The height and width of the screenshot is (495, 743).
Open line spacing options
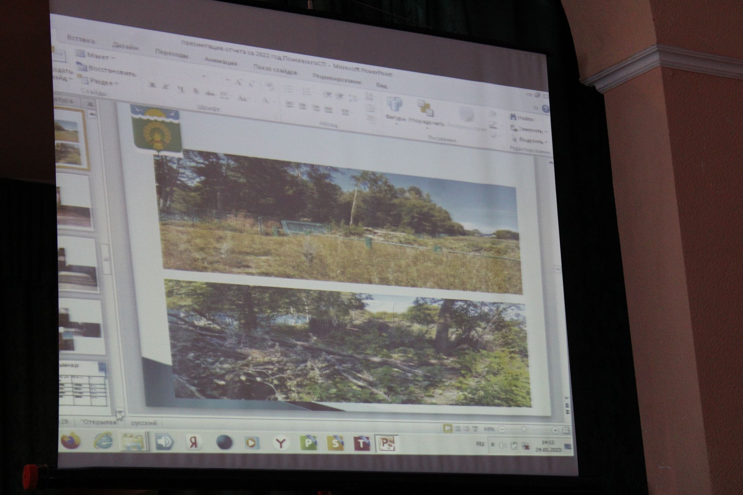pyautogui.click(x=354, y=98)
